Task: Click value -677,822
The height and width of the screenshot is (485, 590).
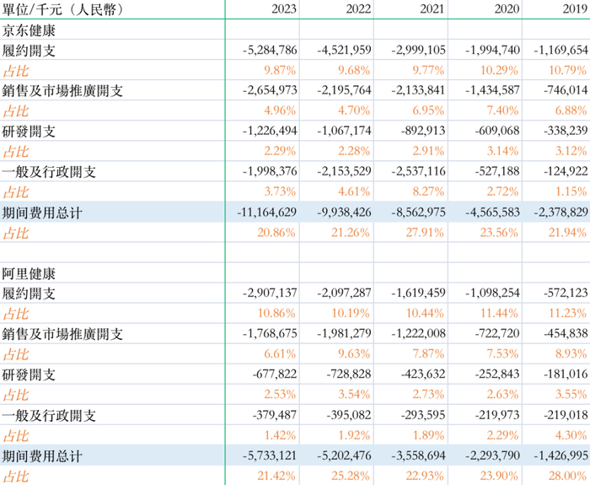Action: (x=275, y=374)
